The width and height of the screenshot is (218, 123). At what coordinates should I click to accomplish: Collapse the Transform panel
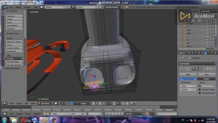click(7, 11)
